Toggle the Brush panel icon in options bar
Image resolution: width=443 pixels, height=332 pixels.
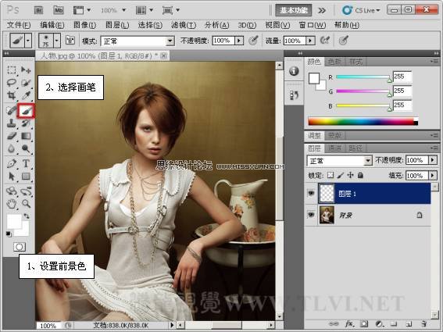click(70, 41)
